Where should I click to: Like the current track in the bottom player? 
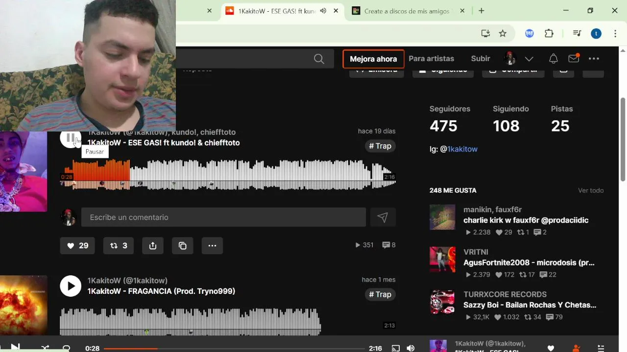pos(551,348)
